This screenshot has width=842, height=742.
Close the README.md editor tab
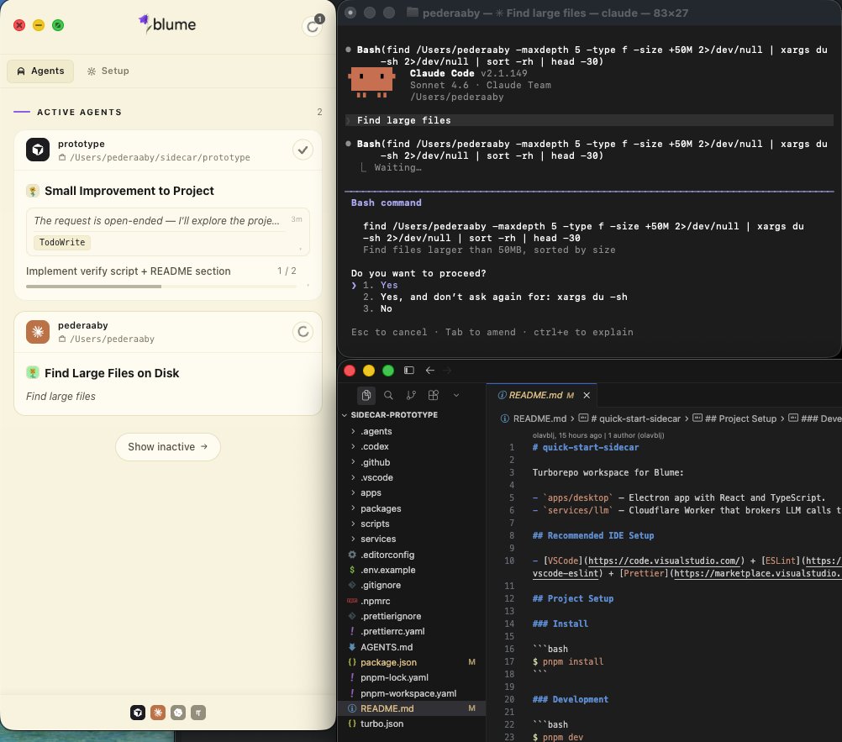point(587,395)
